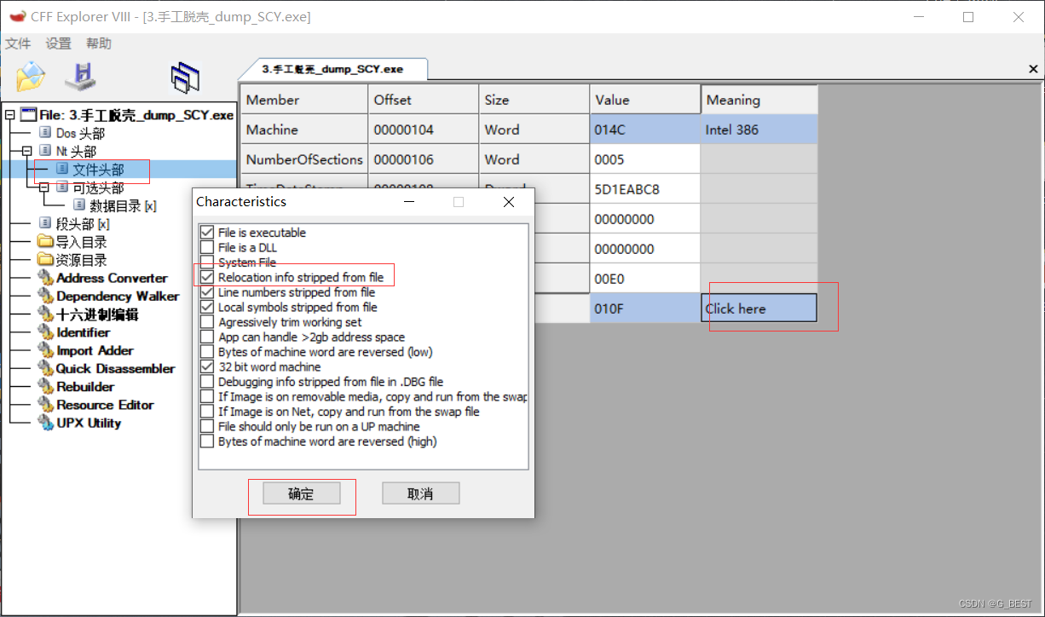Click the Offset column header
The image size is (1045, 617).
pos(424,100)
